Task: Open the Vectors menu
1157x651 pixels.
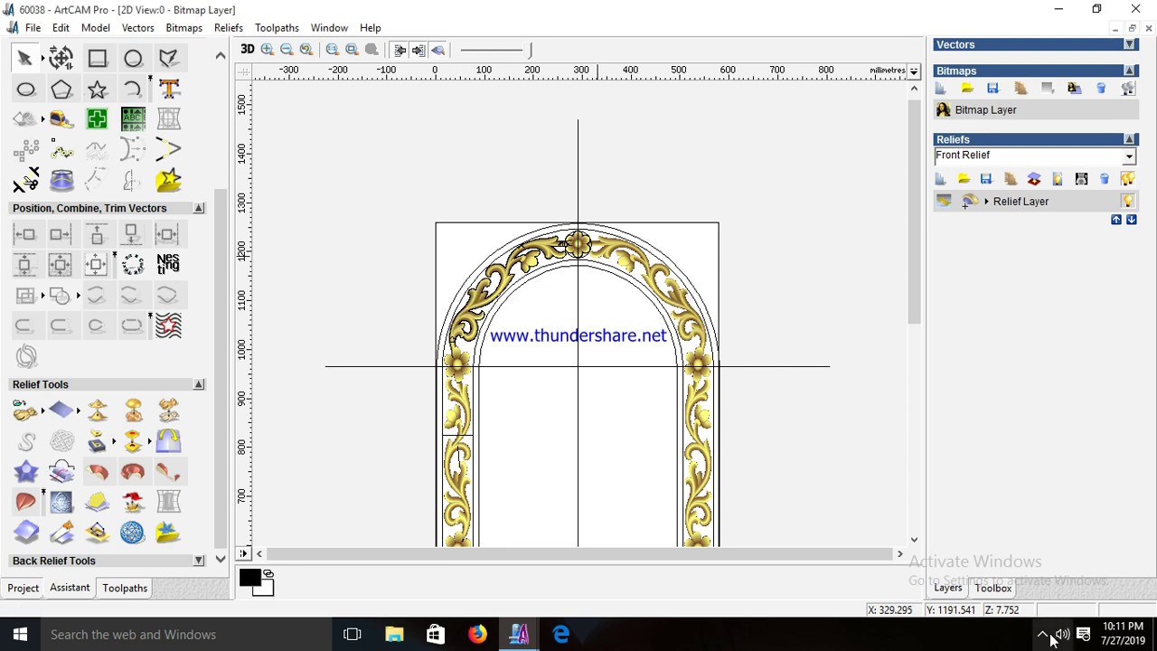Action: pyautogui.click(x=138, y=28)
